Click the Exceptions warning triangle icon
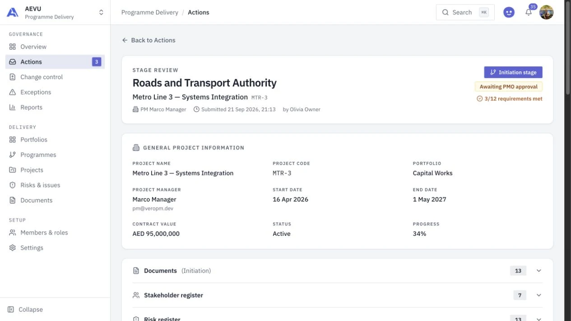Image resolution: width=571 pixels, height=321 pixels. click(x=13, y=92)
